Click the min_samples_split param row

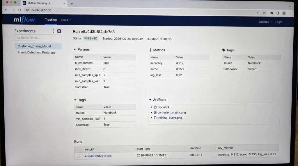[105, 75]
